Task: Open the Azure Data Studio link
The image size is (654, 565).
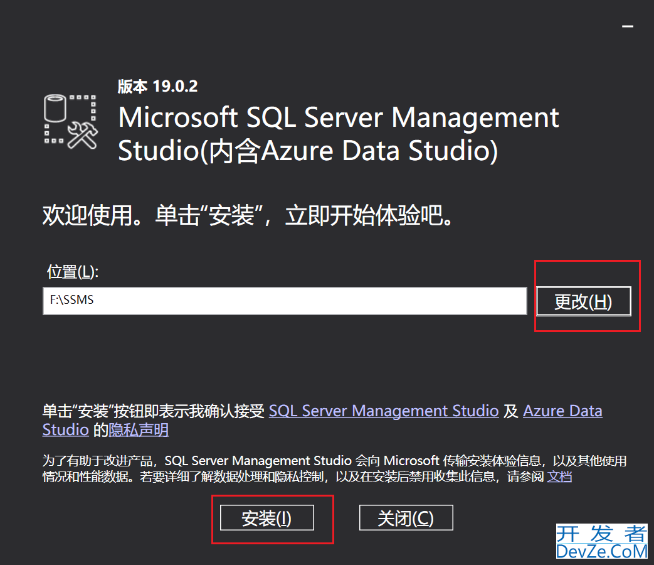Action: tap(562, 411)
